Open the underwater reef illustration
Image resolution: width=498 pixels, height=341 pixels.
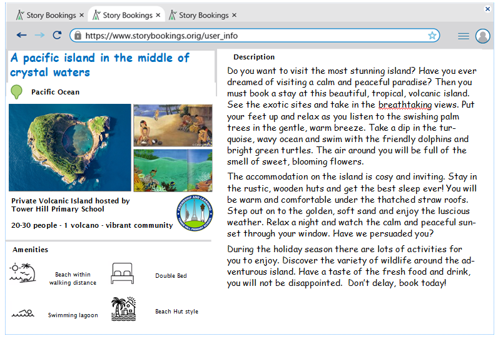pyautogui.click(x=173, y=170)
